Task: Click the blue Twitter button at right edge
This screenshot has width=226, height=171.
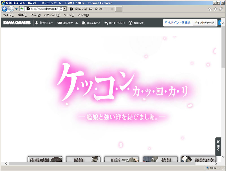Action: pyautogui.click(x=220, y=23)
